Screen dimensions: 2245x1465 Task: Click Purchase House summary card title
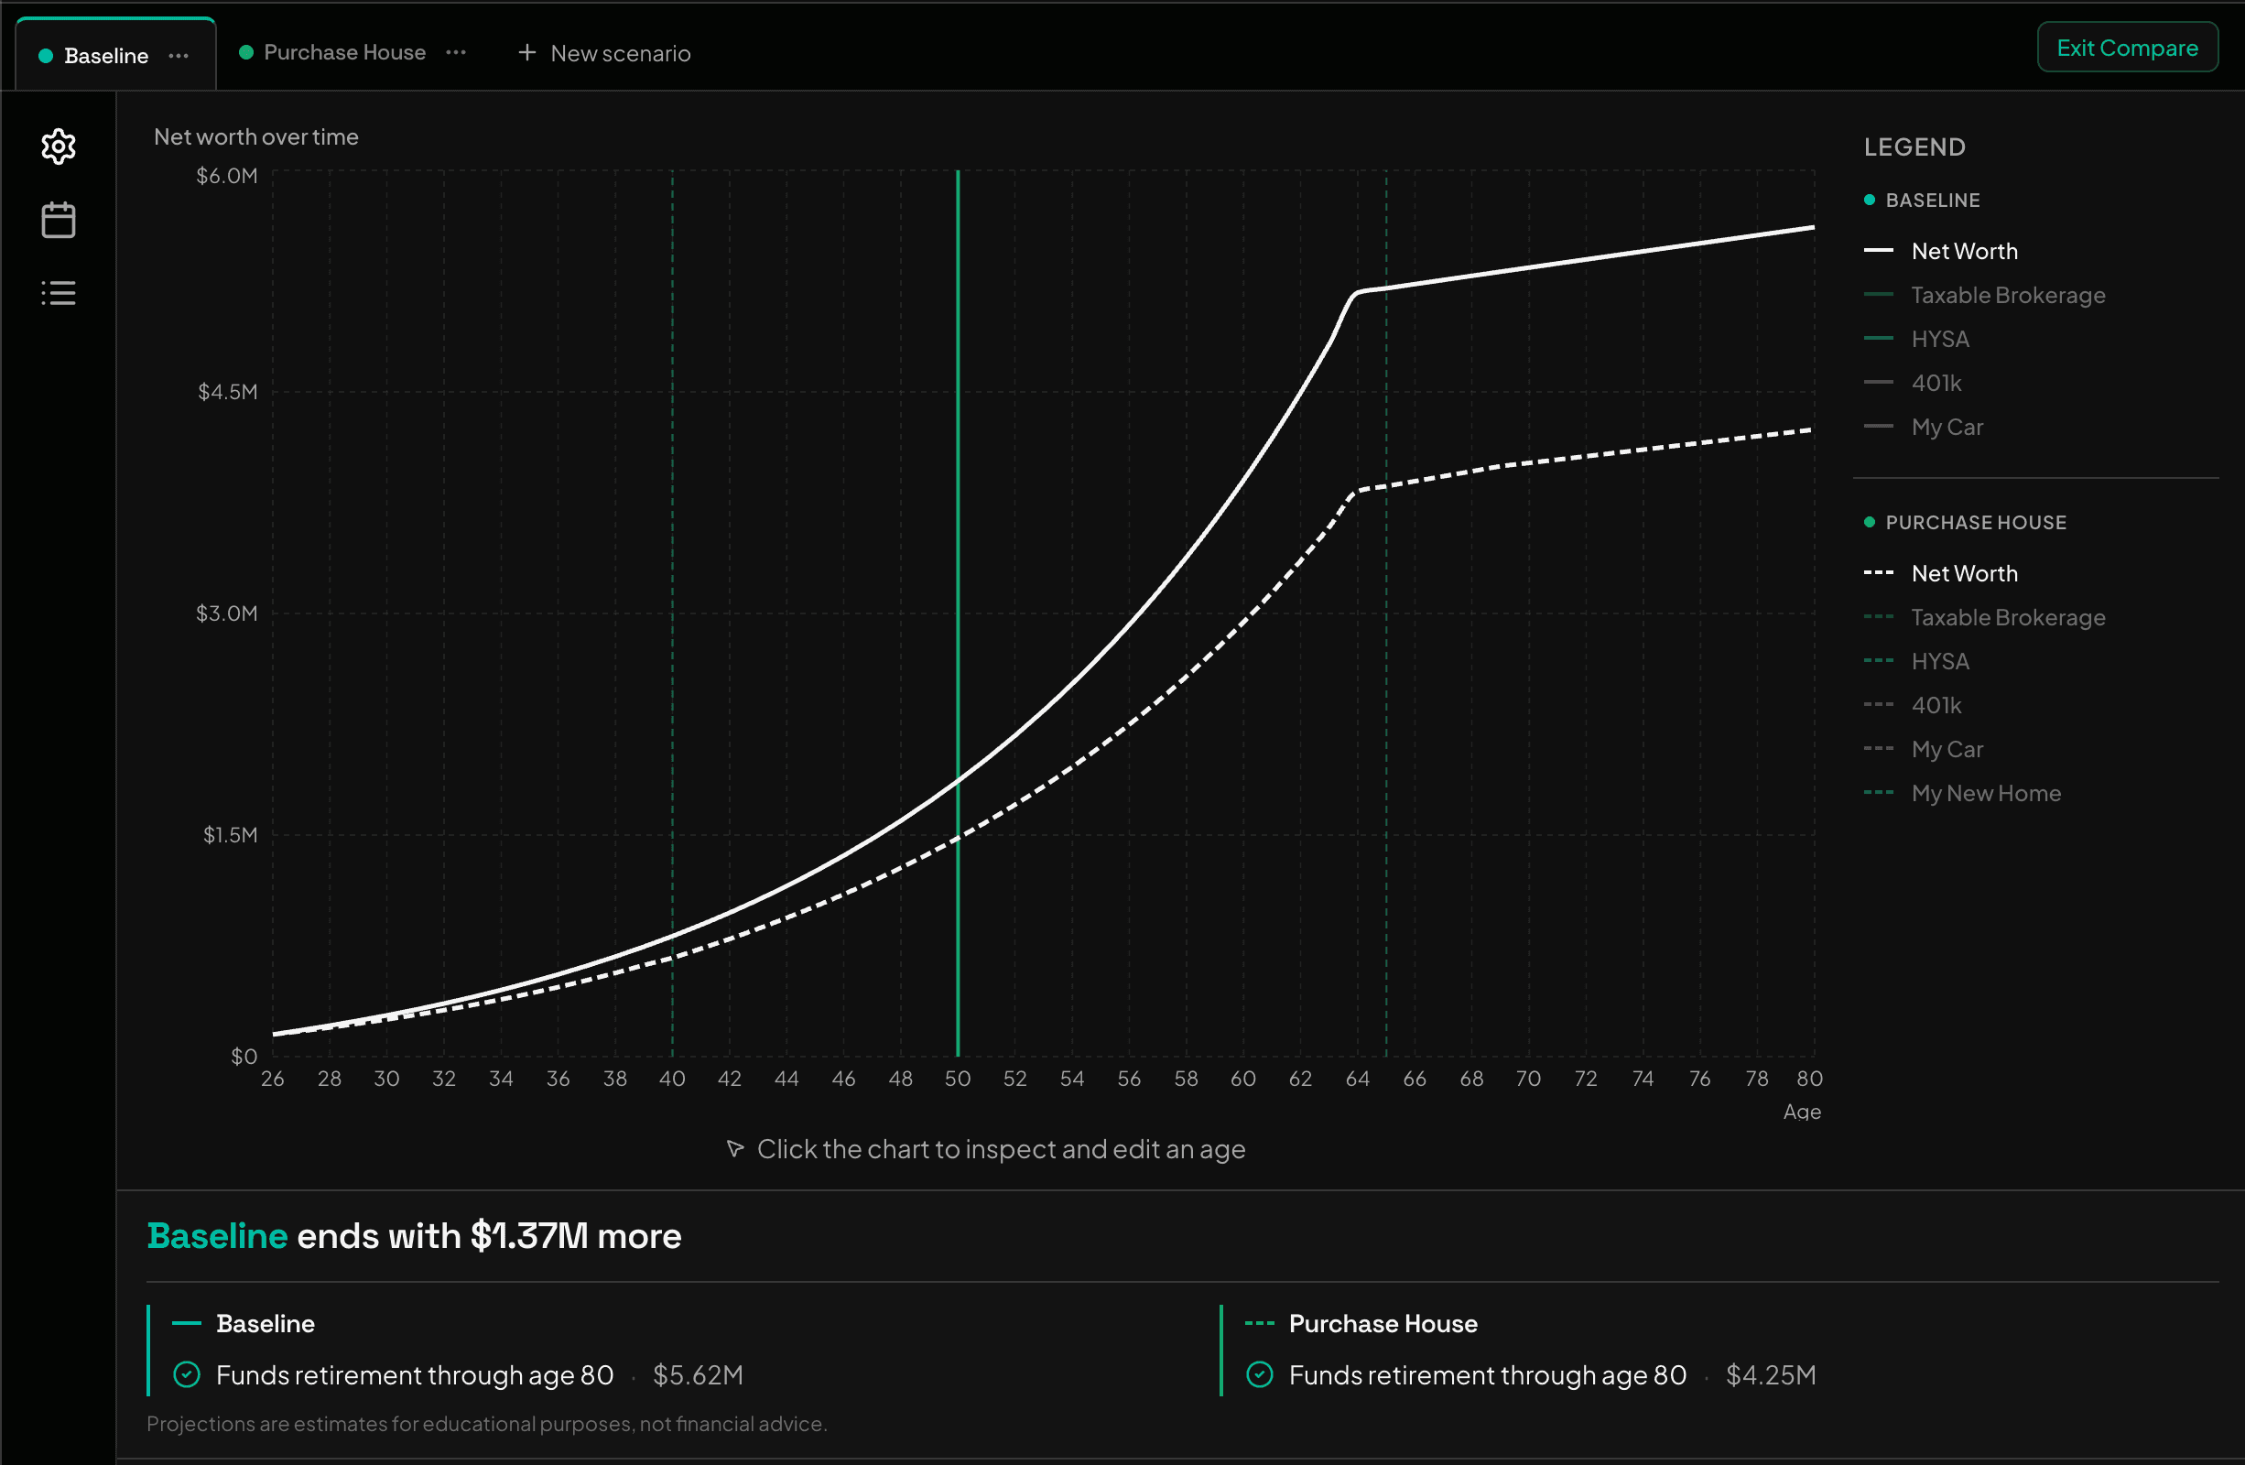point(1383,1323)
